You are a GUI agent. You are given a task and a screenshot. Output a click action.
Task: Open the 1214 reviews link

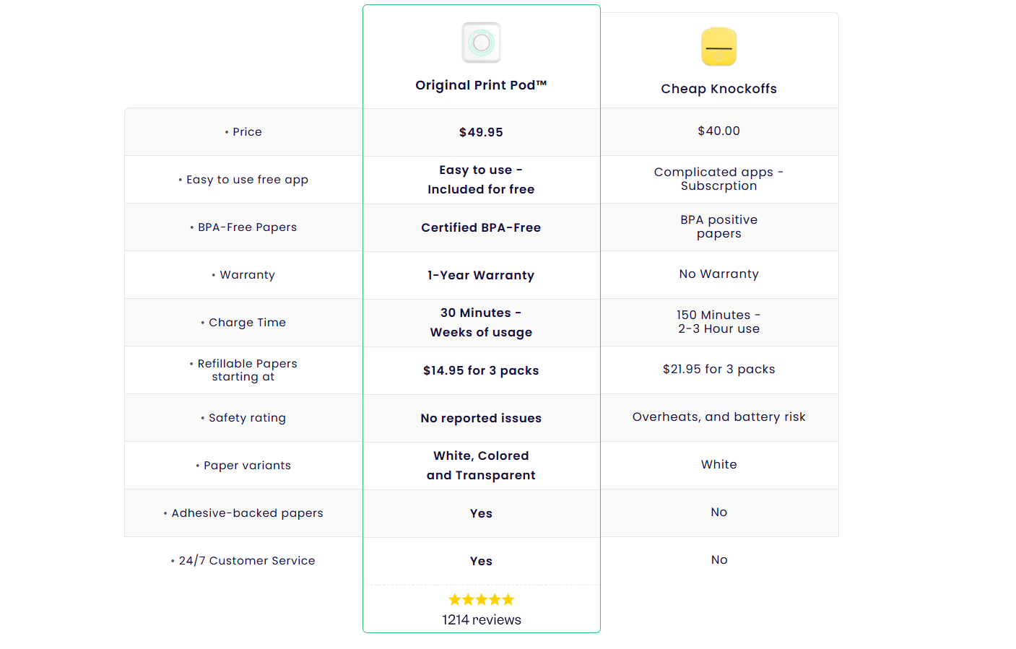481,619
